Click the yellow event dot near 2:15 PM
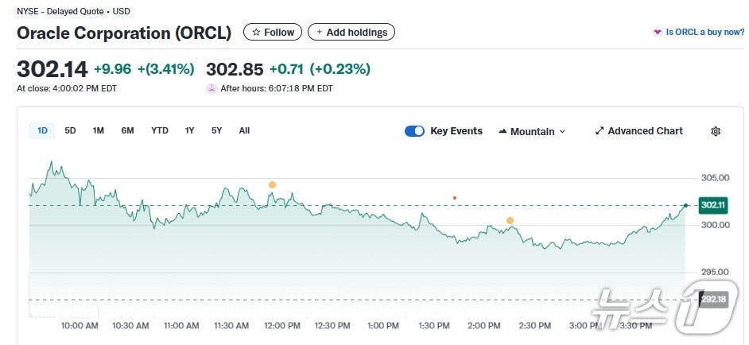Screen dimensions: 749x345 click(510, 220)
